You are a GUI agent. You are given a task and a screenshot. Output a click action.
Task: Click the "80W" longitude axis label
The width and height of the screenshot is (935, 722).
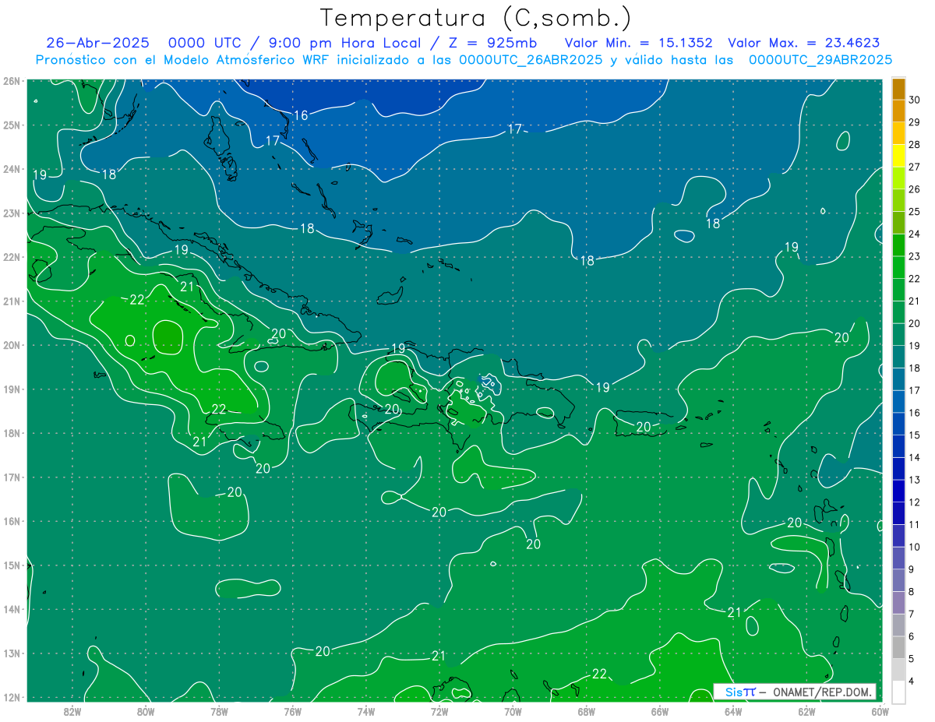[146, 710]
